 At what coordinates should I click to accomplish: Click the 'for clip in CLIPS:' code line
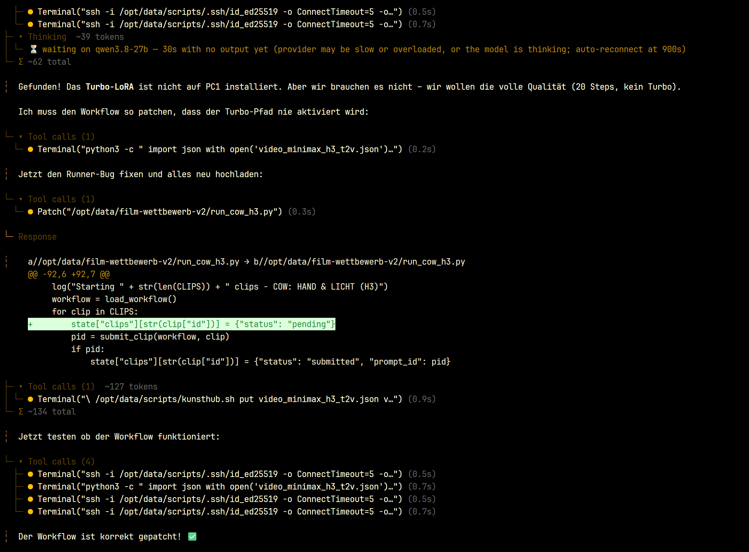95,312
